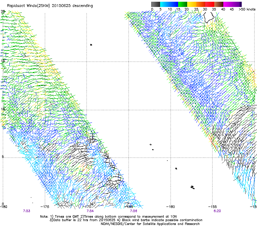Viewport: 257px width, 226px height.
Task: Click the green 15-20 knots color swatch
Action: pos(183,4)
